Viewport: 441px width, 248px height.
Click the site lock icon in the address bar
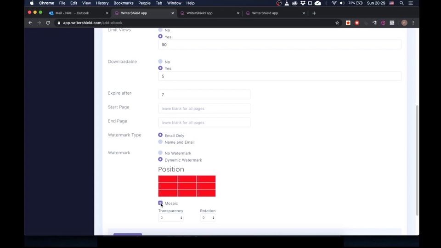click(x=59, y=23)
